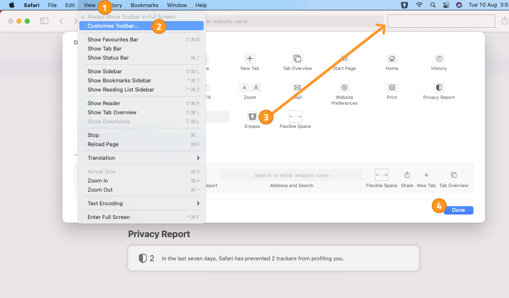This screenshot has height=298, width=509.
Task: Open Control Centre from the menu bar
Action: pyautogui.click(x=446, y=5)
